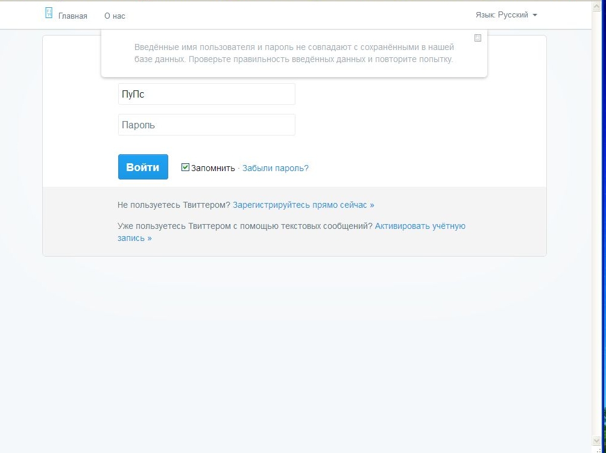
Task: Click the error message text in the alert
Action: tap(294, 53)
